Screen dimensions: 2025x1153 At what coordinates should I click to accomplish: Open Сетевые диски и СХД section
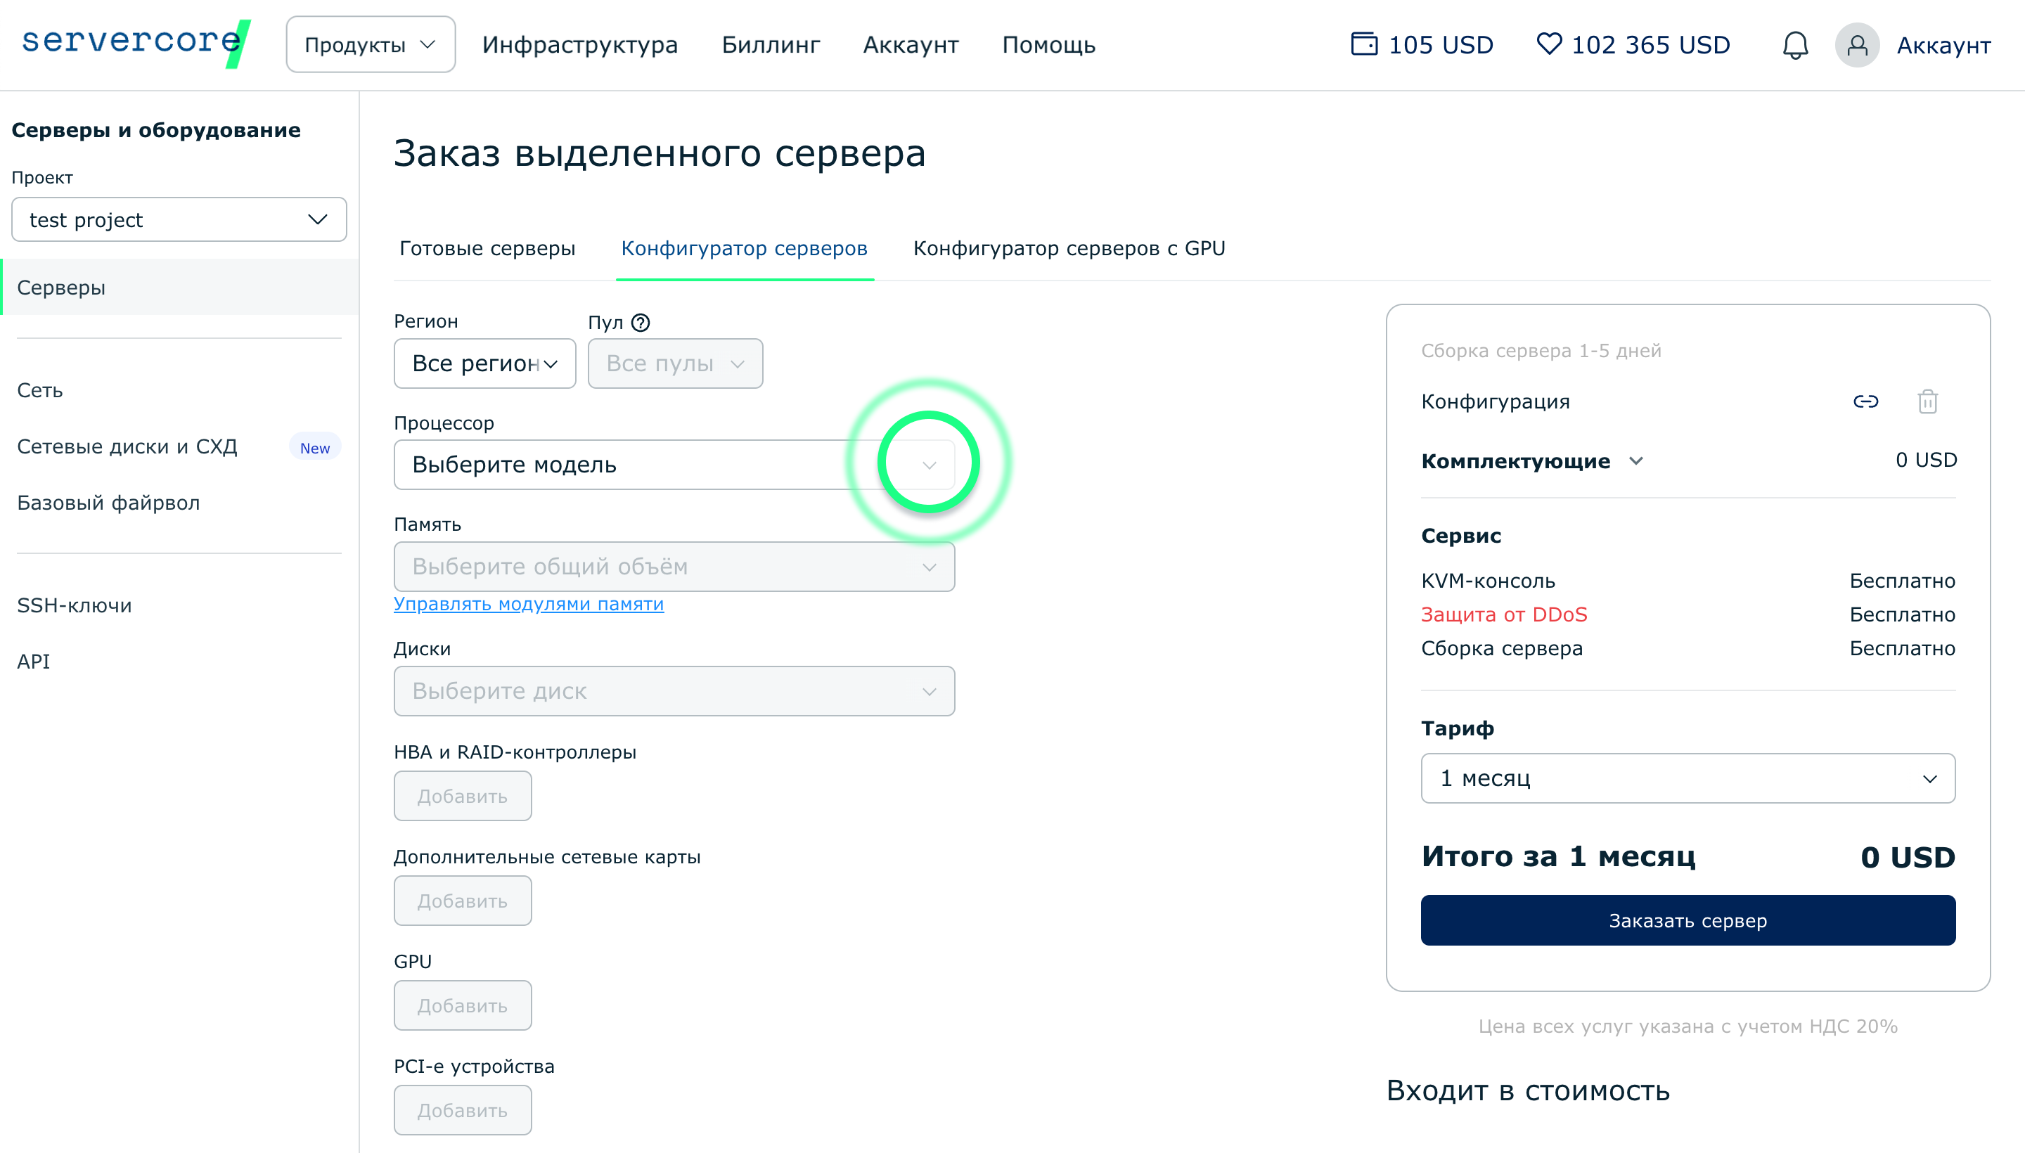127,446
